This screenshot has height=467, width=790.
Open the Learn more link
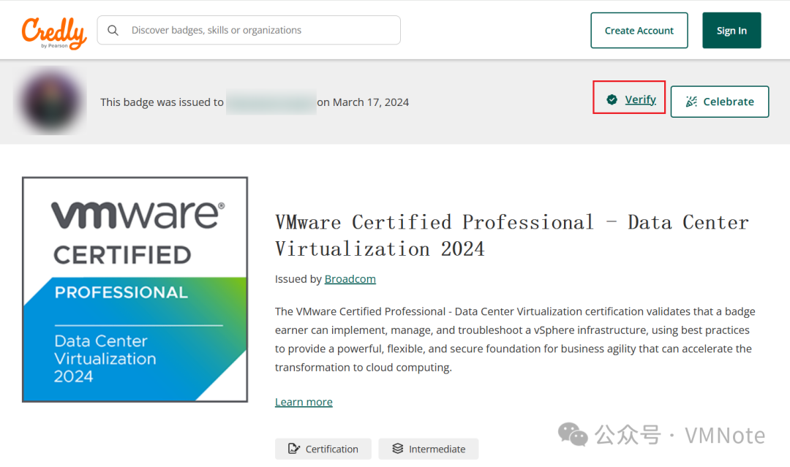tap(304, 401)
